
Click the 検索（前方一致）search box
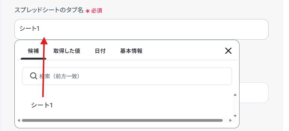tap(132, 76)
